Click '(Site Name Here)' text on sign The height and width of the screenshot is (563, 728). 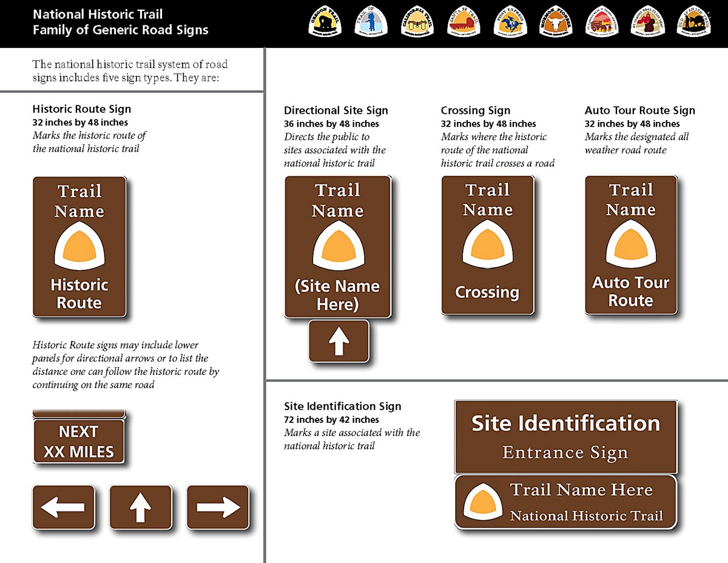(x=337, y=295)
